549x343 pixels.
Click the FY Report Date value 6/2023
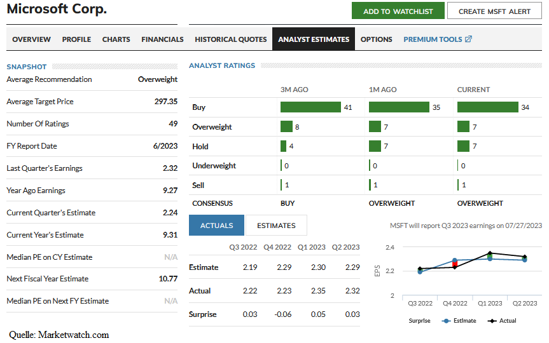point(165,146)
